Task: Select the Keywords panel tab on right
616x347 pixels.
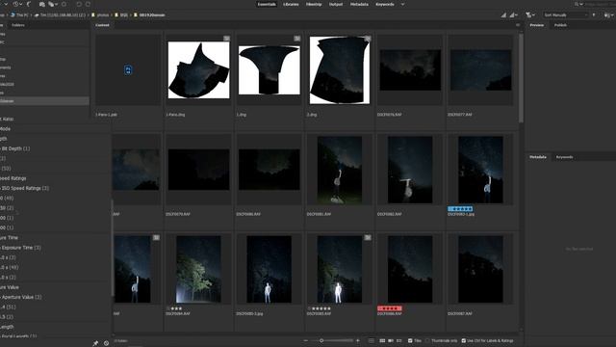Action: 564,157
